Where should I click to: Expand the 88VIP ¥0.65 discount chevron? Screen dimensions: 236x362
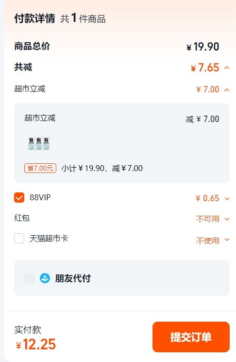click(227, 199)
